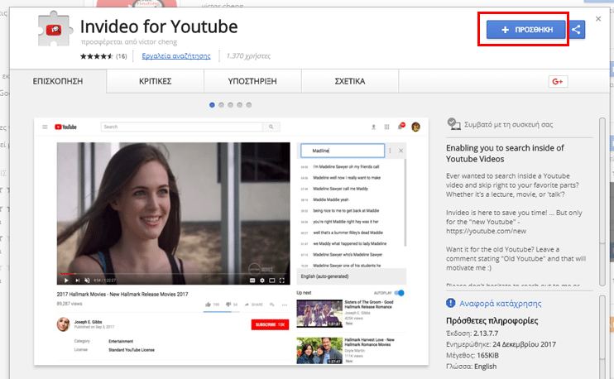
Task: Select the fifth carousel dot
Action: click(x=248, y=105)
